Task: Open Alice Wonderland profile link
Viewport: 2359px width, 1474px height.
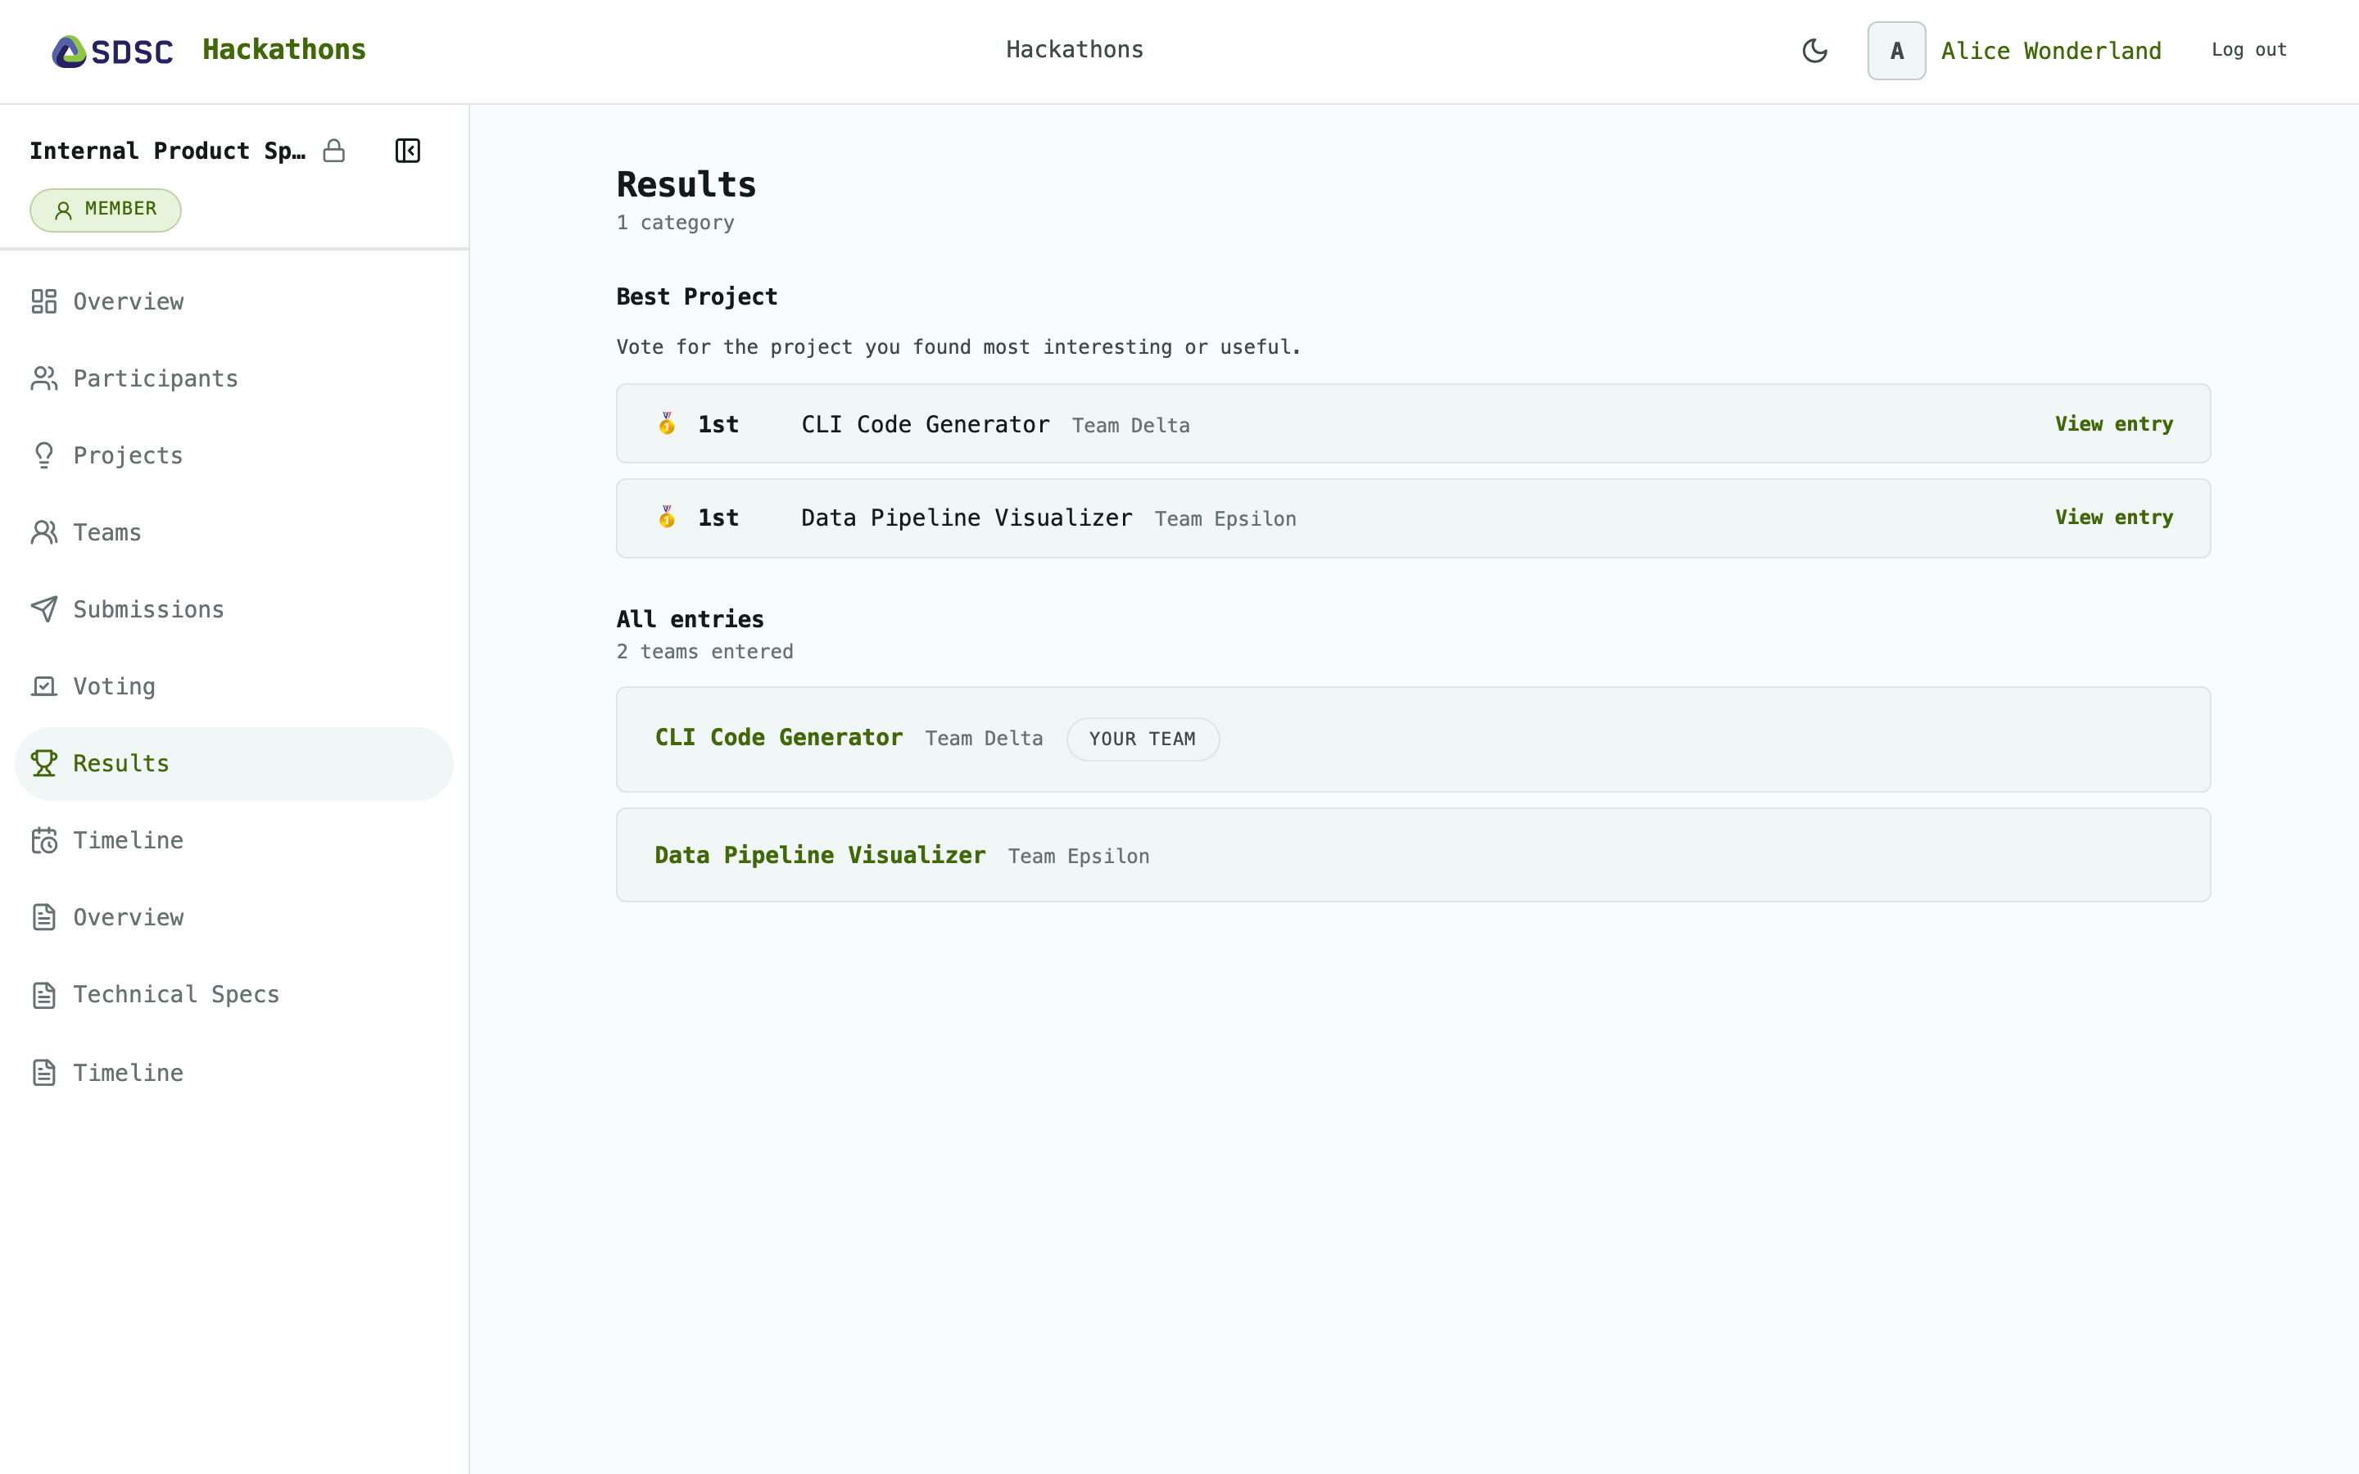Action: tap(2051, 51)
